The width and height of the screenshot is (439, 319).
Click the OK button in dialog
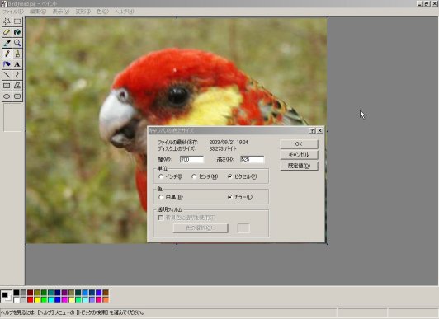coord(299,144)
